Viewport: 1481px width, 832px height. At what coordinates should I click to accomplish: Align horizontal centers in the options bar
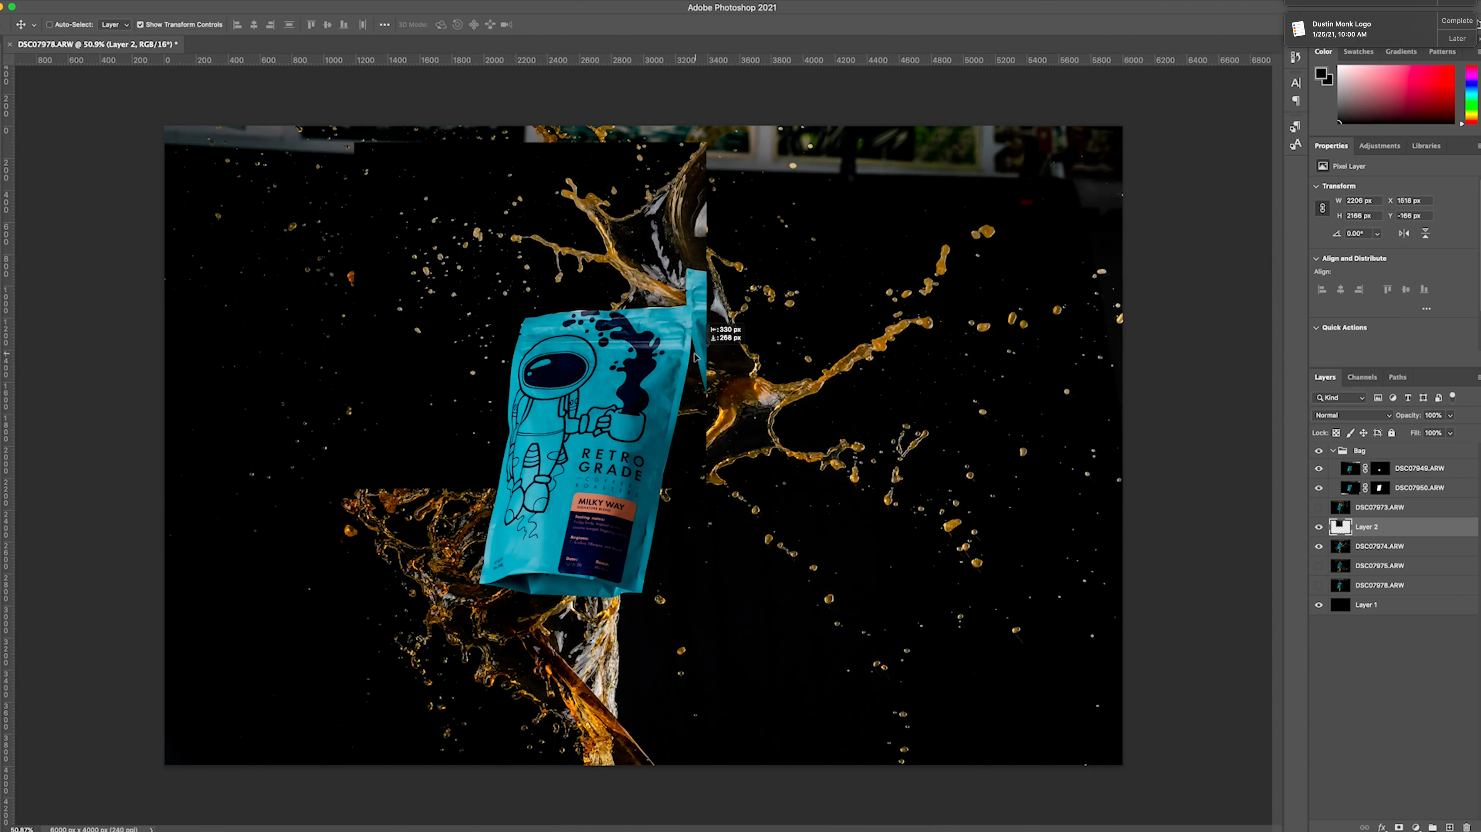pos(253,25)
